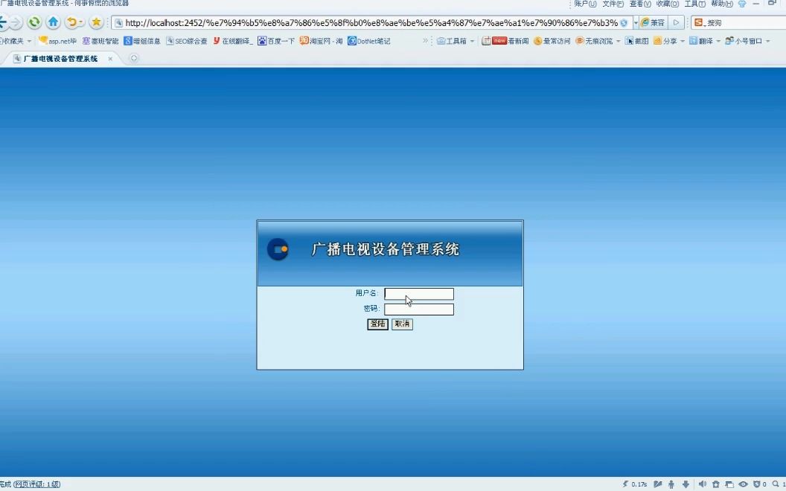Click the favorites star icon near the back button

coord(96,22)
